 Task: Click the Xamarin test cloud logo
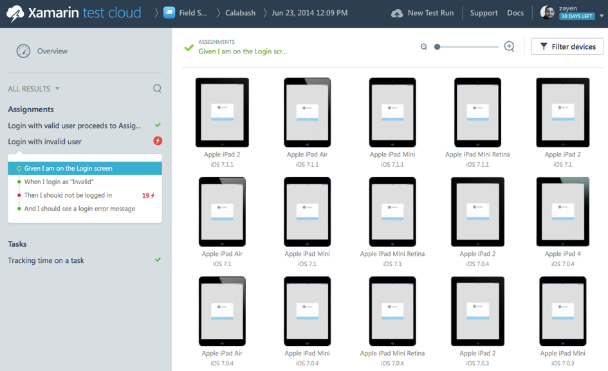tap(74, 13)
